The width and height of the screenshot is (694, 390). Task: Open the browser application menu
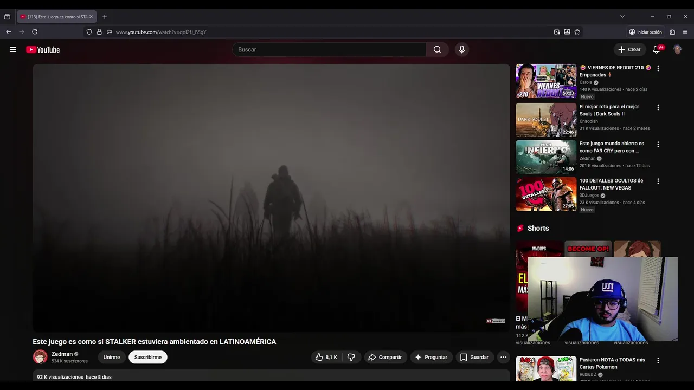[686, 32]
